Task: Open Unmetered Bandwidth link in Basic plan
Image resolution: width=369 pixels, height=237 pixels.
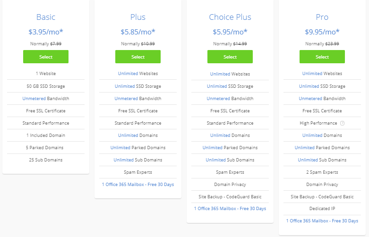Action: click(33, 99)
